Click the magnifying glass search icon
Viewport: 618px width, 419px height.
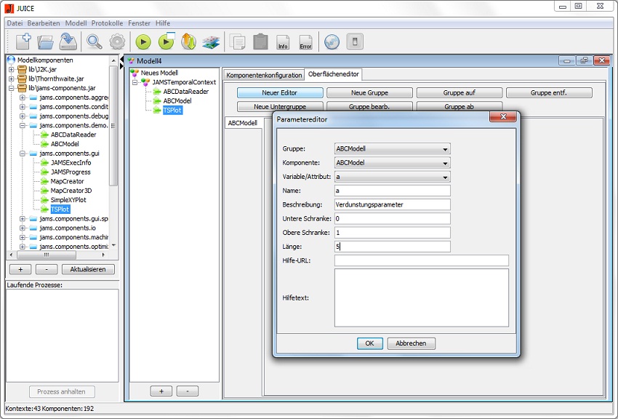(95, 41)
